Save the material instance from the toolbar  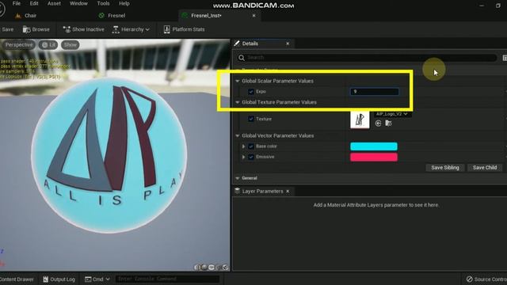(7, 29)
